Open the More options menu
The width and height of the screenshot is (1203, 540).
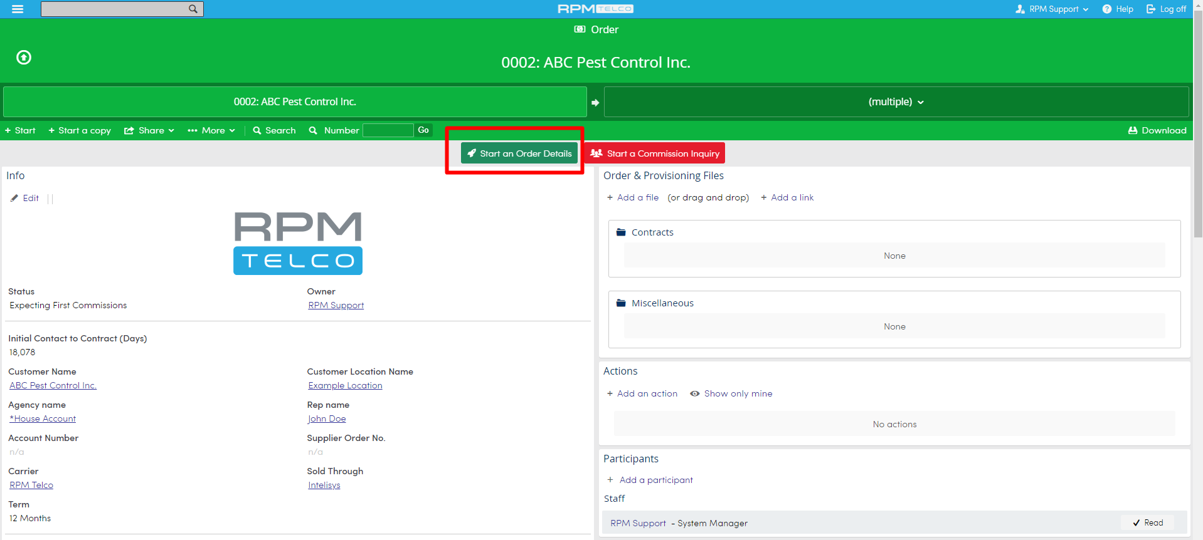click(x=211, y=130)
